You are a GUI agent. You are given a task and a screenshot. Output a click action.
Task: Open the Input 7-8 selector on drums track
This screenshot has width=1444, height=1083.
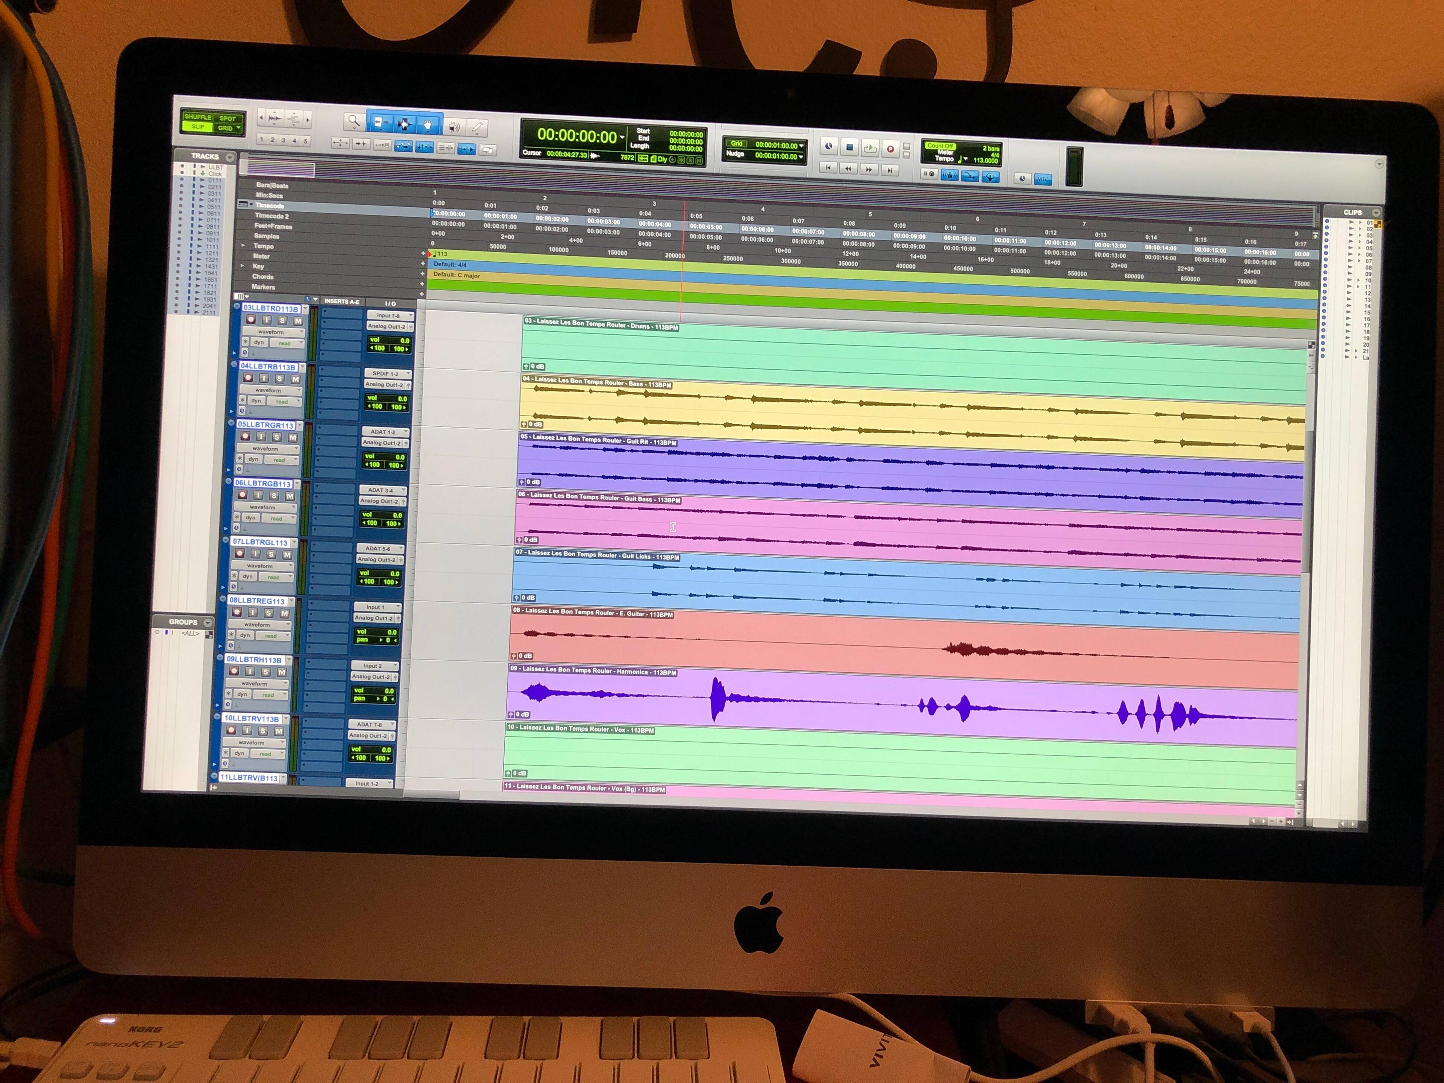tap(390, 315)
